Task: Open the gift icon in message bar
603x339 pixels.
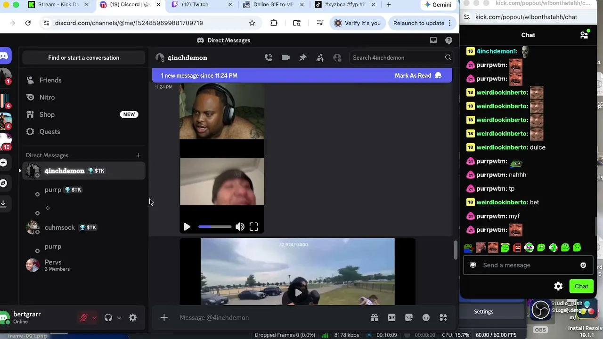Action: point(375,318)
